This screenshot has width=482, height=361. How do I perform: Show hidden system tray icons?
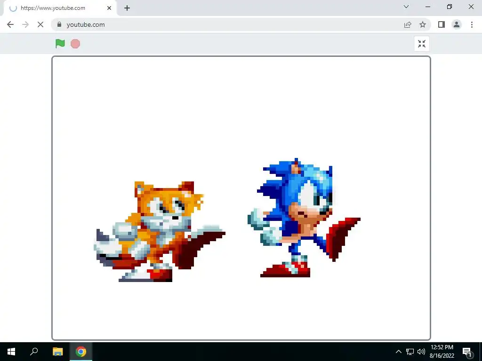coord(398,352)
